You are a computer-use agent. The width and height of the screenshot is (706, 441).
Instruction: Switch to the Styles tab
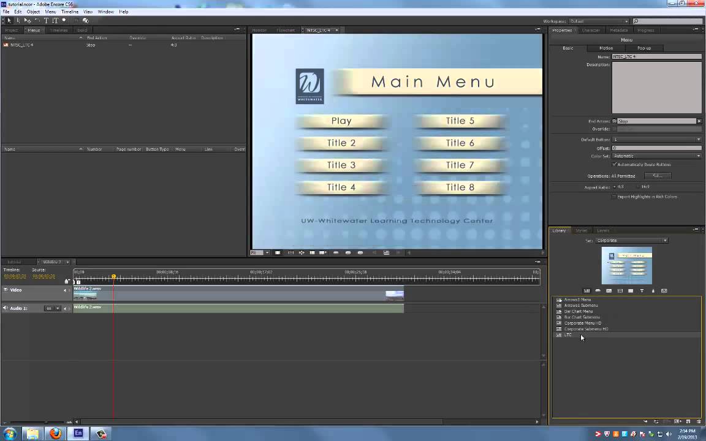pos(581,230)
